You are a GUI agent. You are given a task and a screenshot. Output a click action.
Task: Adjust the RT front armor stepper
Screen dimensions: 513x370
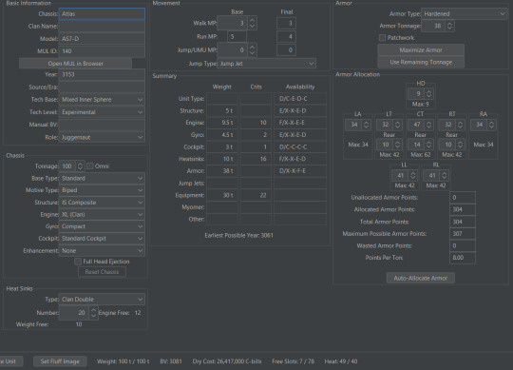(x=461, y=125)
